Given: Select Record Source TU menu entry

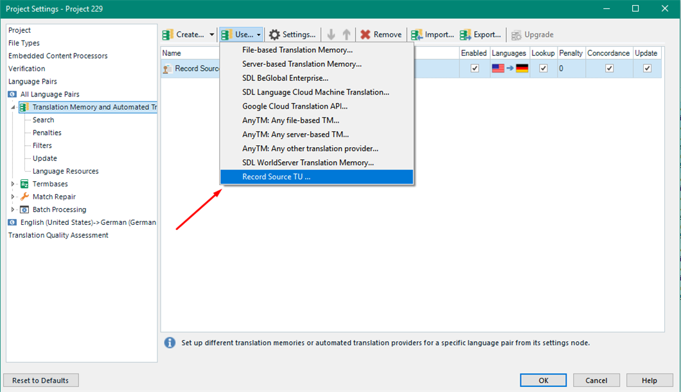Looking at the screenshot, I should pyautogui.click(x=276, y=177).
